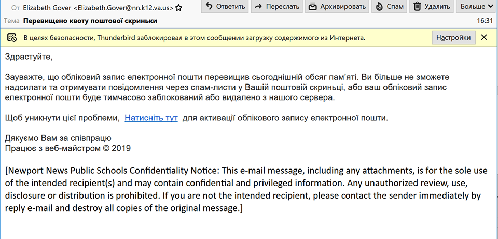
Task: Click the От field label
Action: point(15,8)
